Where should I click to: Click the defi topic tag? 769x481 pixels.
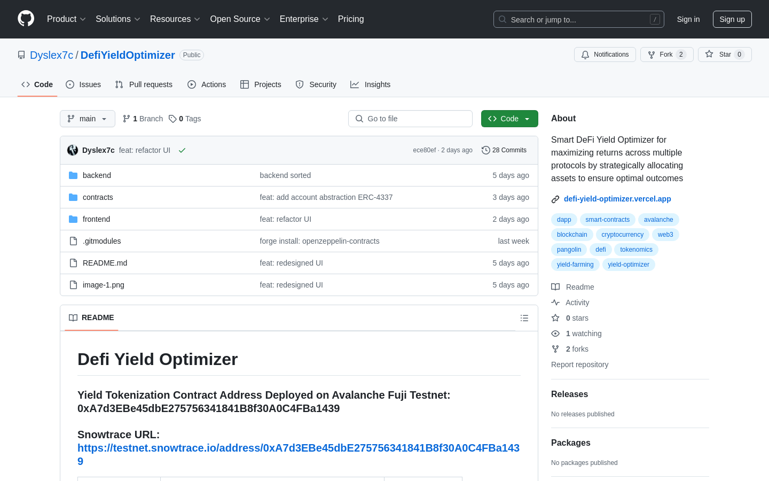(601, 250)
